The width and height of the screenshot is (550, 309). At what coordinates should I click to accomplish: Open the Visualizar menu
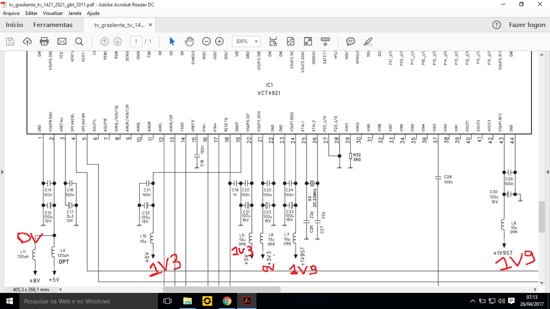53,13
